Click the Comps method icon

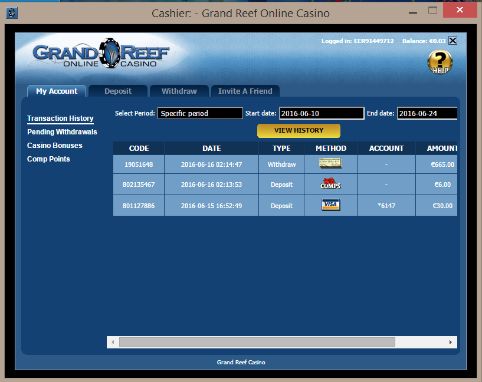coord(330,183)
